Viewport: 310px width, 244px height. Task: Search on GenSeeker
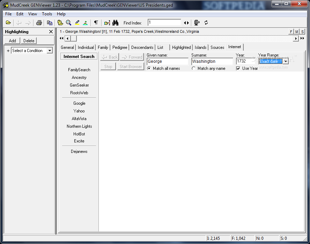[79, 85]
